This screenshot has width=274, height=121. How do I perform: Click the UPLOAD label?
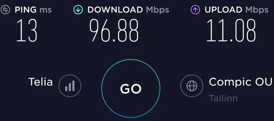(x=224, y=10)
